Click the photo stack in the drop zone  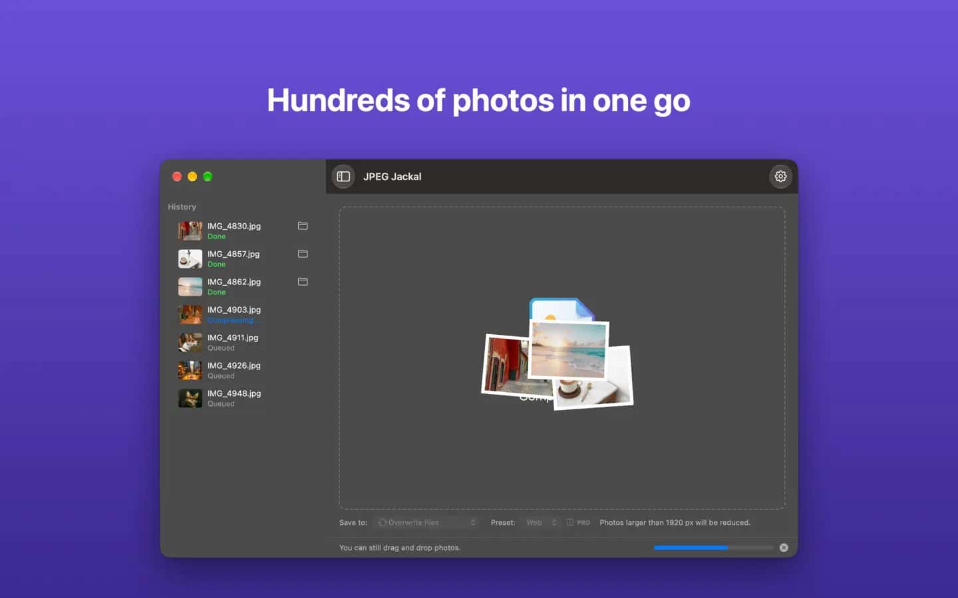click(558, 354)
